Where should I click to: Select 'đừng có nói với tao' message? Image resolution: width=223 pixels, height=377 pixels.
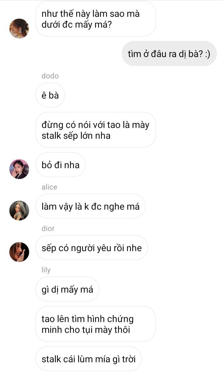[95, 130]
